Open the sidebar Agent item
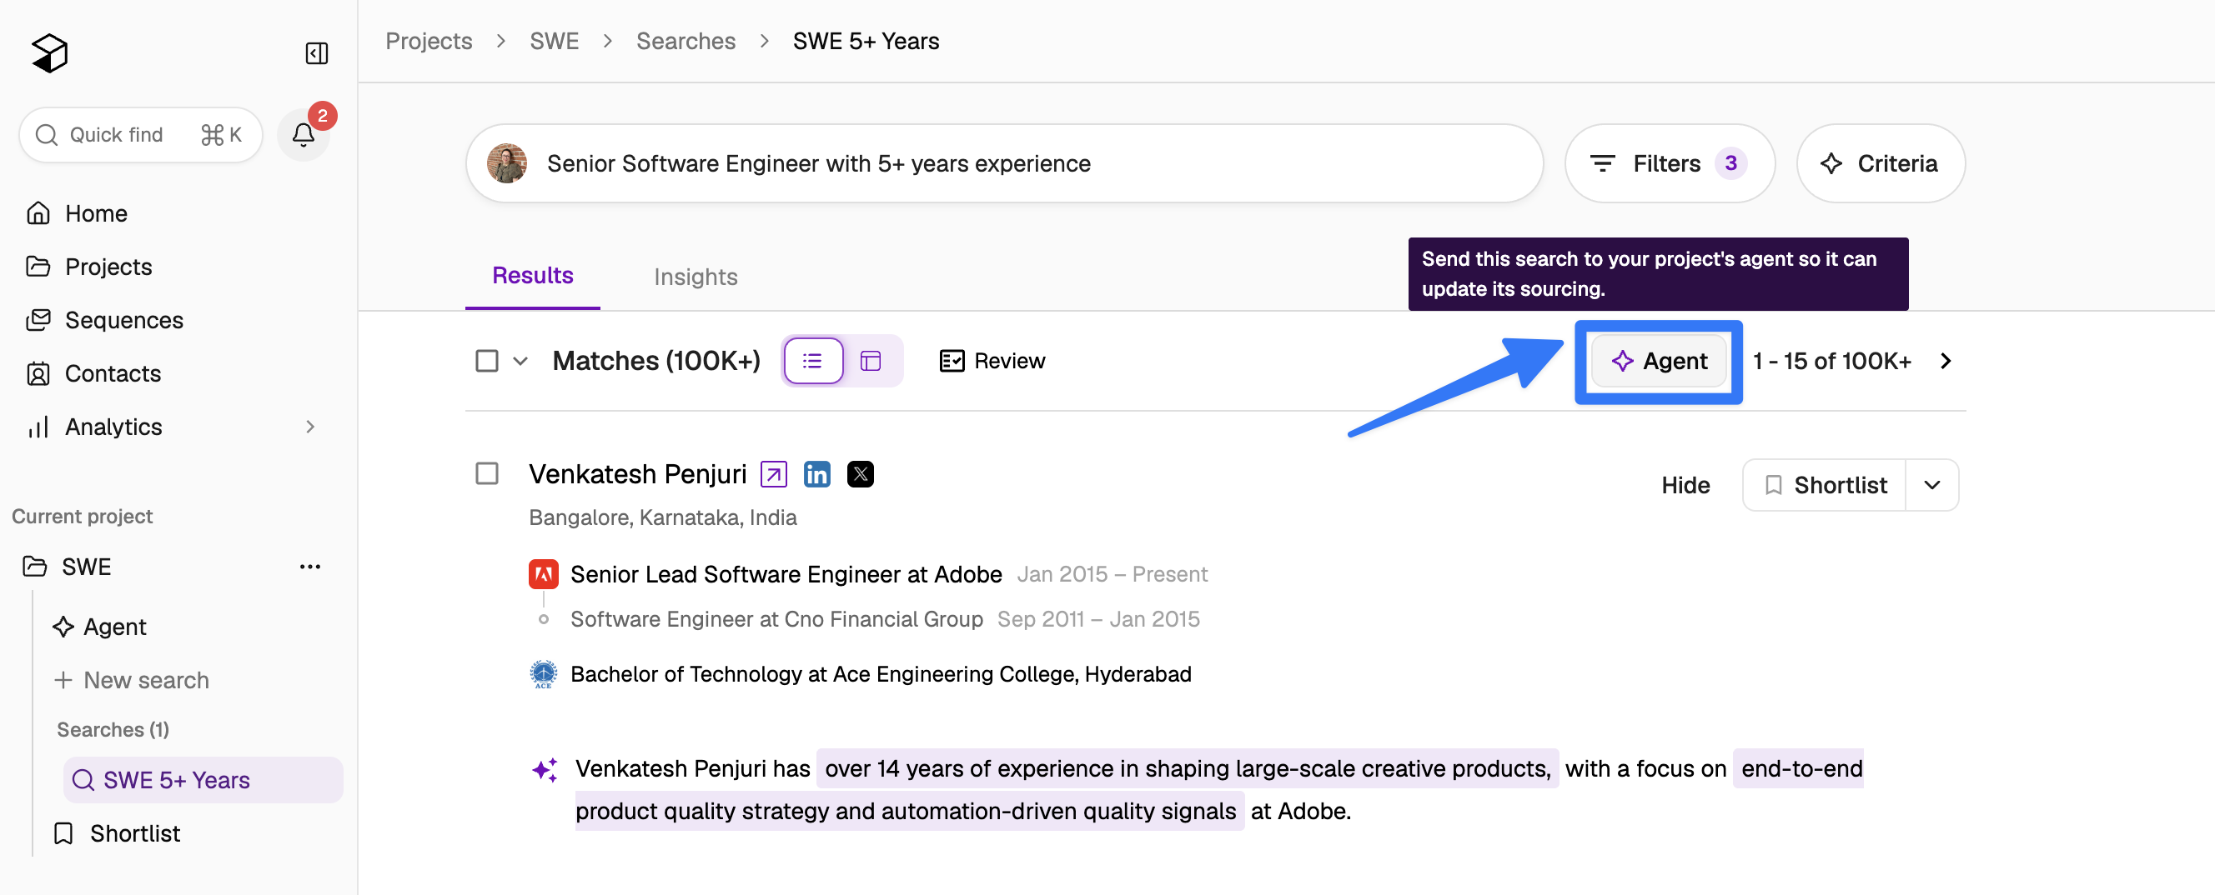The height and width of the screenshot is (895, 2215). [x=100, y=626]
